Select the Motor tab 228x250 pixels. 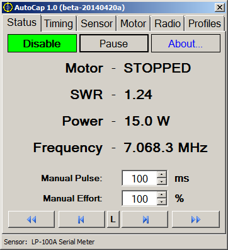pos(134,23)
